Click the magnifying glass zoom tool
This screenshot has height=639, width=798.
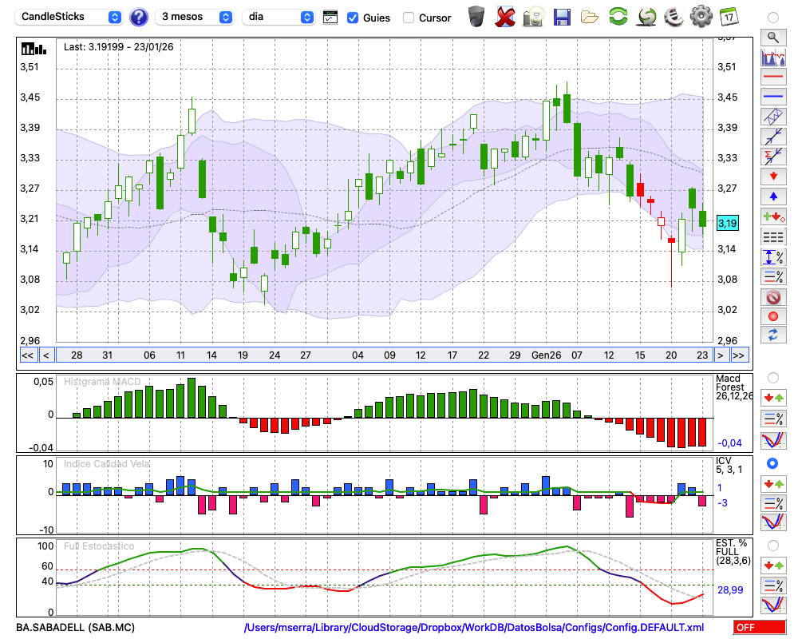pyautogui.click(x=772, y=37)
